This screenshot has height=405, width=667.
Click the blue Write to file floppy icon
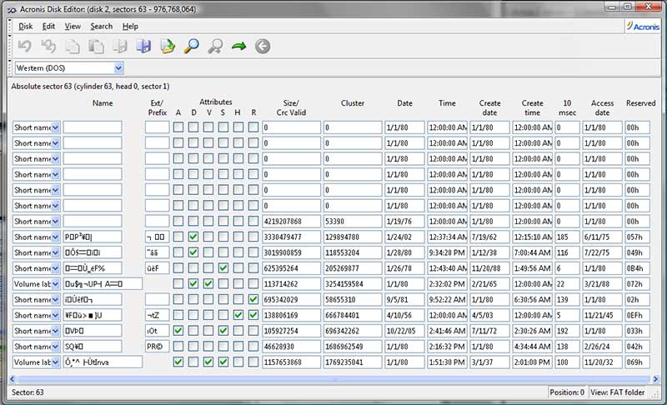(143, 46)
